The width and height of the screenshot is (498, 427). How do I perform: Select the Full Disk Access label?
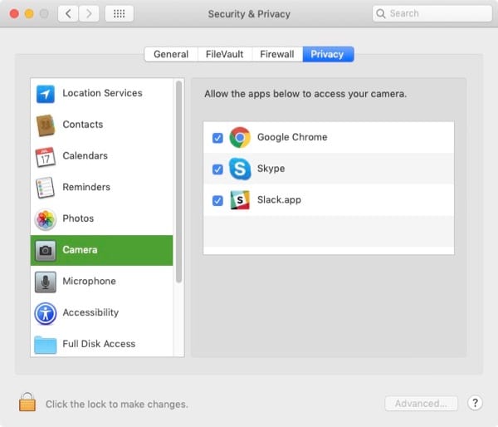coord(99,344)
